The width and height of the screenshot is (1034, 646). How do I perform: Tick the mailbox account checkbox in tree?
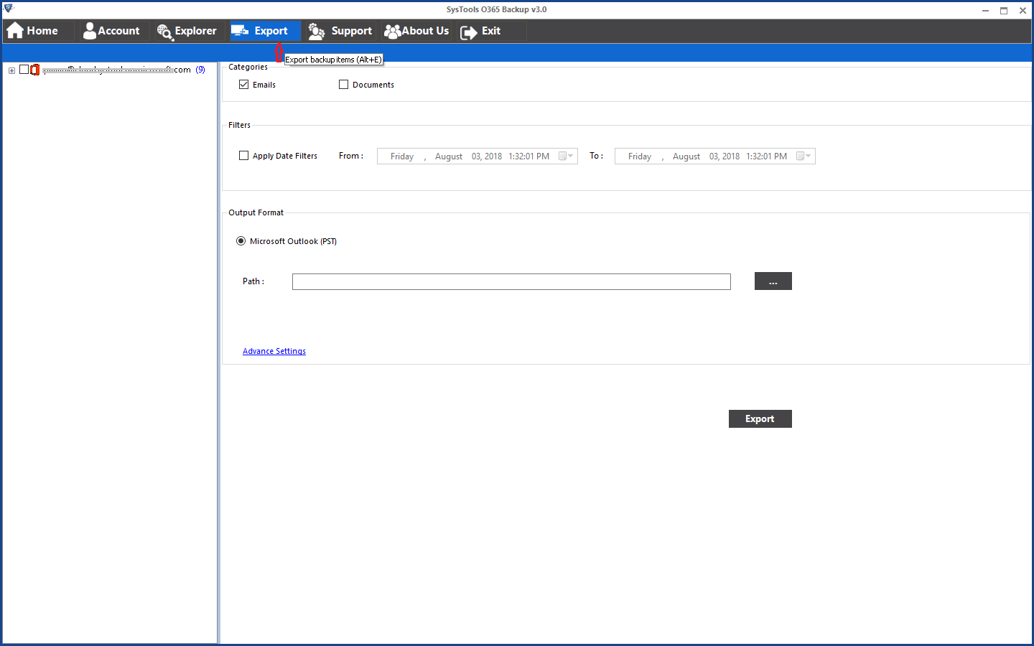(x=24, y=70)
